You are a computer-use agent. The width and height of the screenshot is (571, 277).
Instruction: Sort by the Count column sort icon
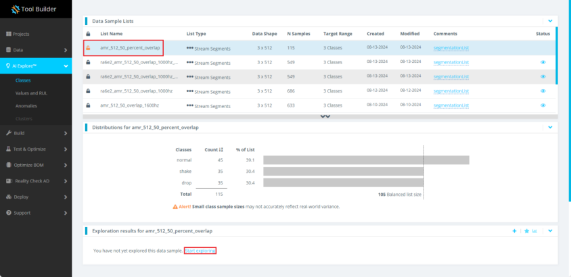click(x=221, y=150)
